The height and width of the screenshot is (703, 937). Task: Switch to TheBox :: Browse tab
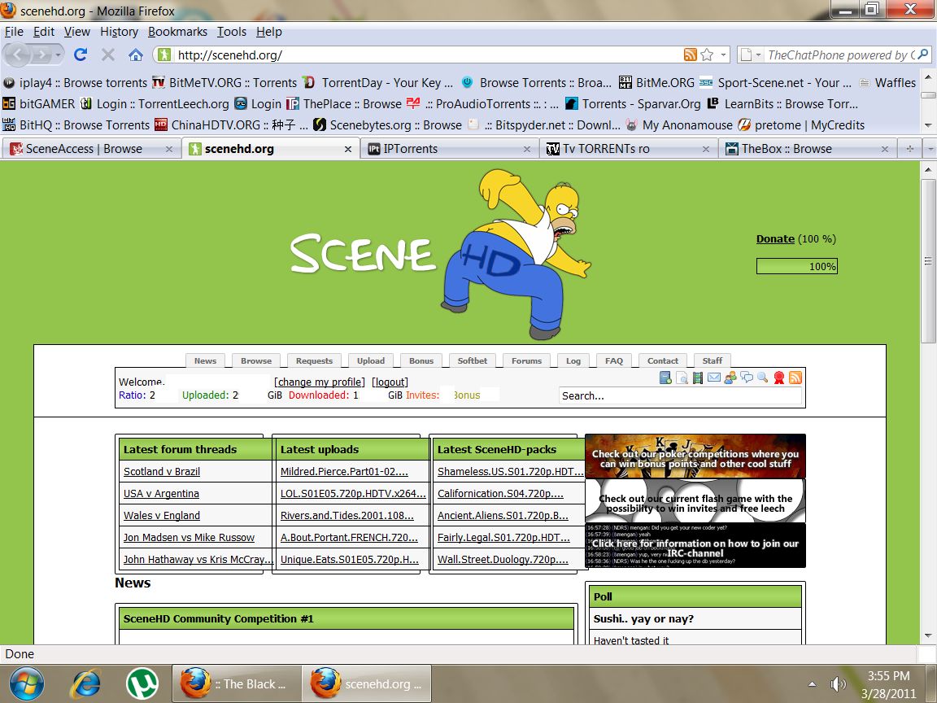tap(807, 149)
